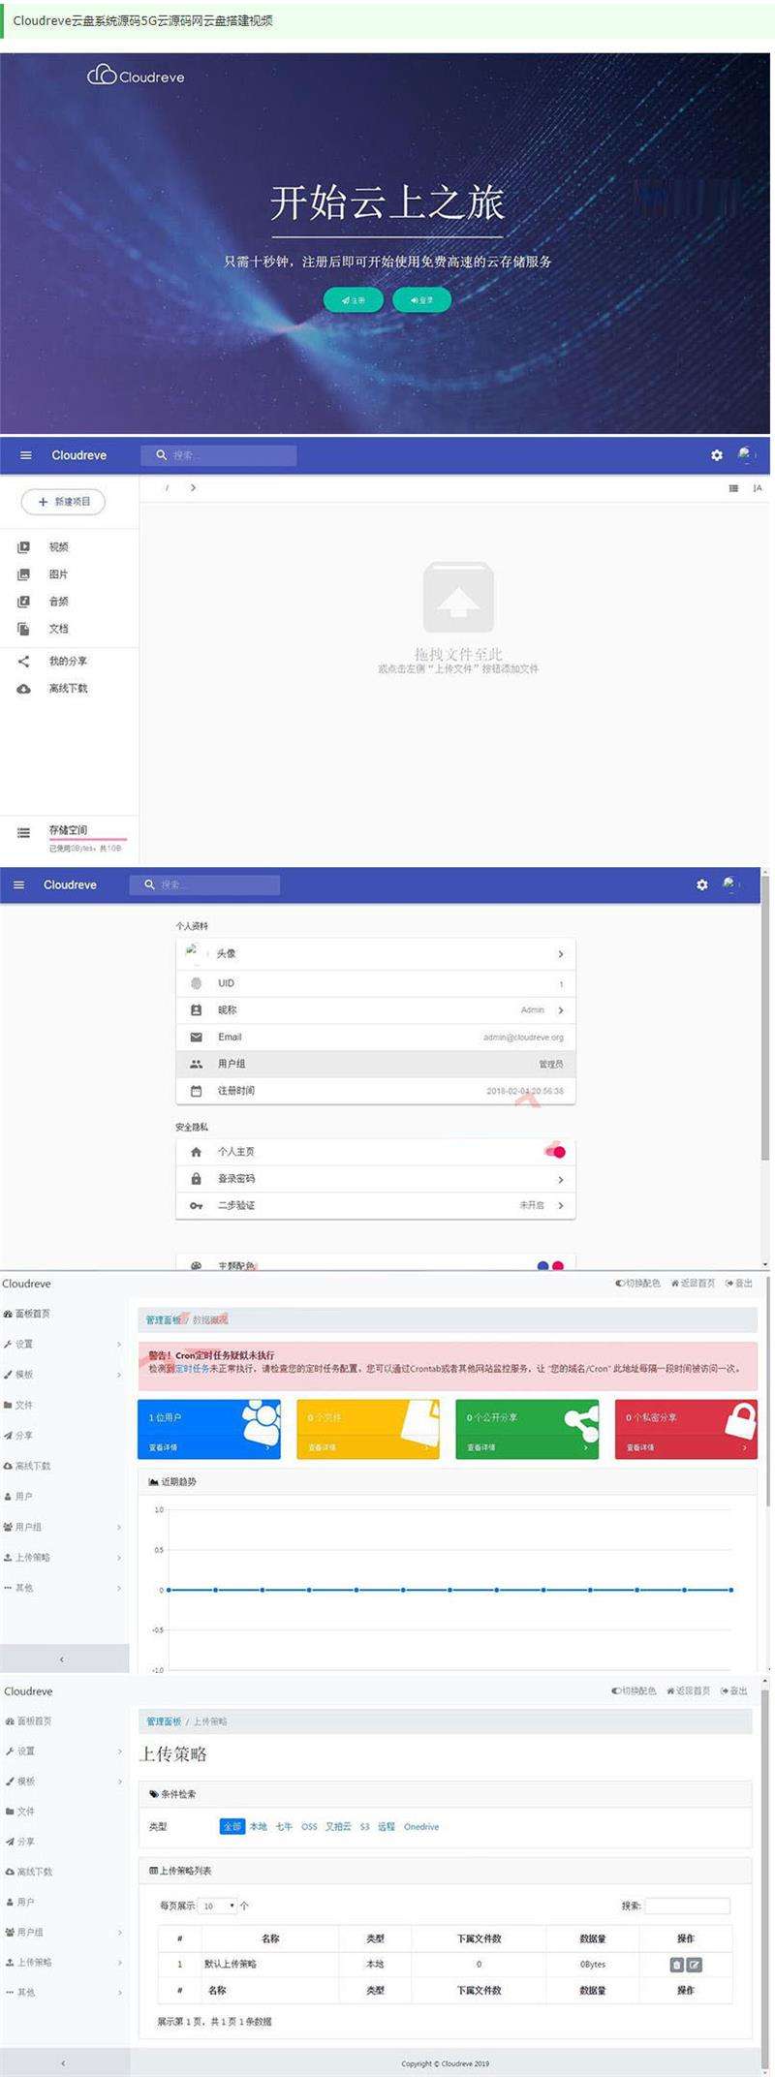Click the search box in the file manager header

click(x=219, y=455)
